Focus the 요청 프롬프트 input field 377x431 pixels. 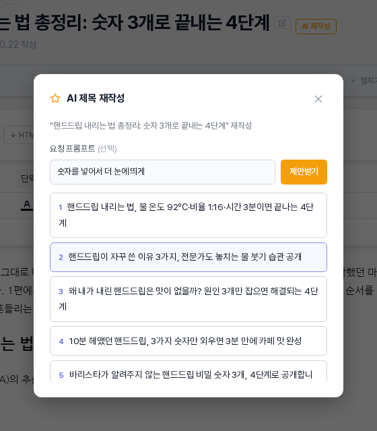coord(162,172)
